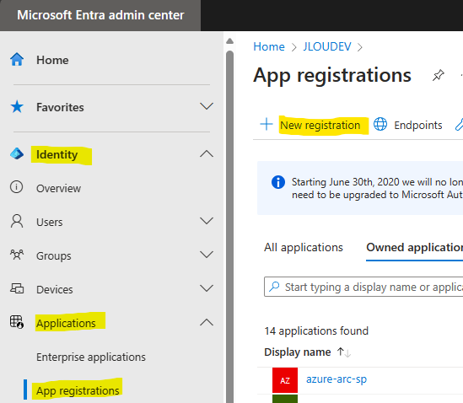Image resolution: width=463 pixels, height=403 pixels.
Task: Click the plus icon for New registration
Action: tap(266, 124)
